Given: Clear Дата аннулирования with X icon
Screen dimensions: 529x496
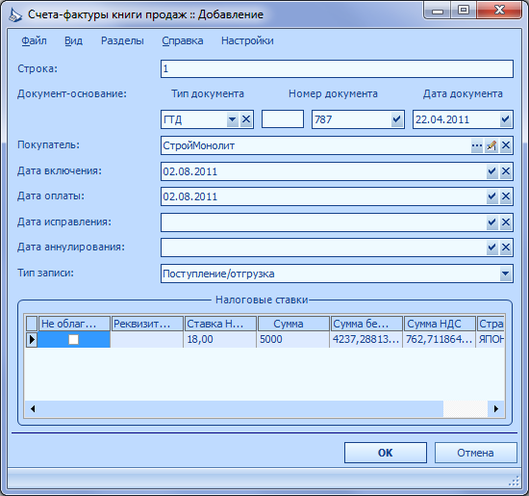Looking at the screenshot, I should (x=506, y=248).
